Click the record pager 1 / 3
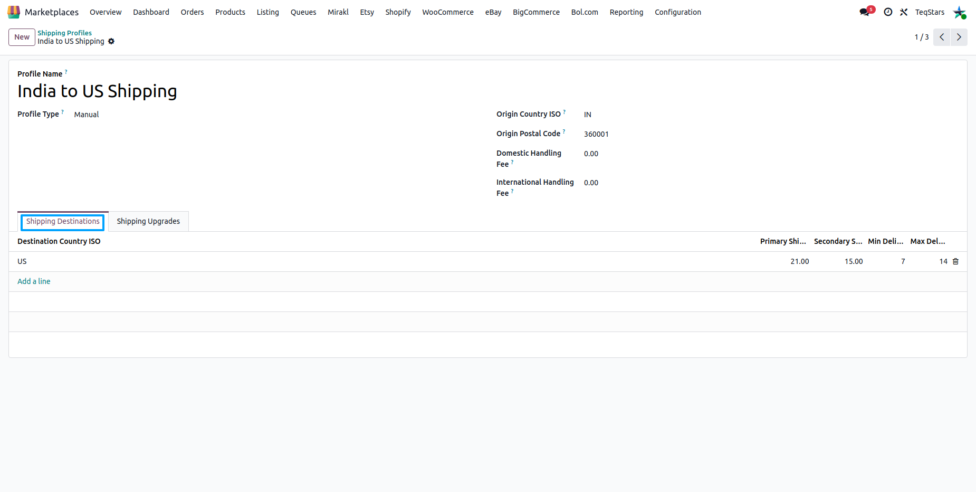The image size is (976, 492). [x=922, y=37]
